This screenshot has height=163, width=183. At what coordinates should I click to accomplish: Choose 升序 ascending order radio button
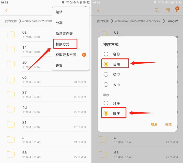pyautogui.click(x=106, y=103)
